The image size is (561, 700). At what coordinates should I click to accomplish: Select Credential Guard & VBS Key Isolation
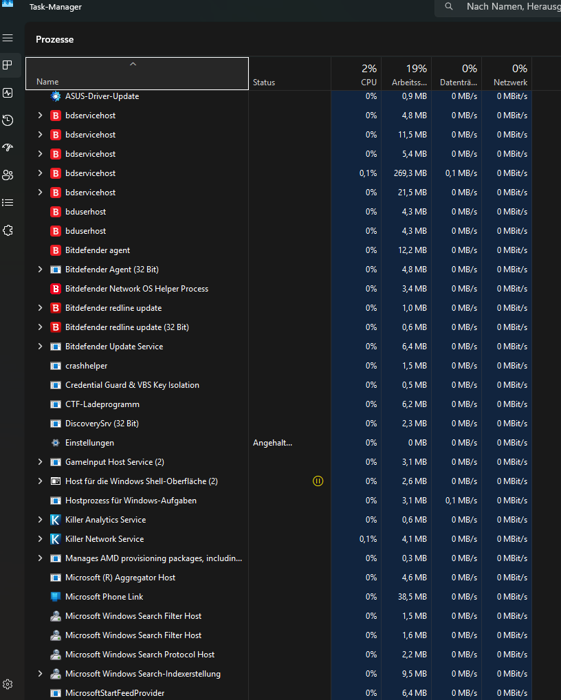coord(278,385)
